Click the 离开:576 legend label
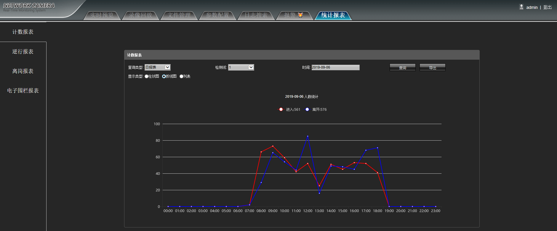Screen dimensions: 557x231 [x=319, y=110]
